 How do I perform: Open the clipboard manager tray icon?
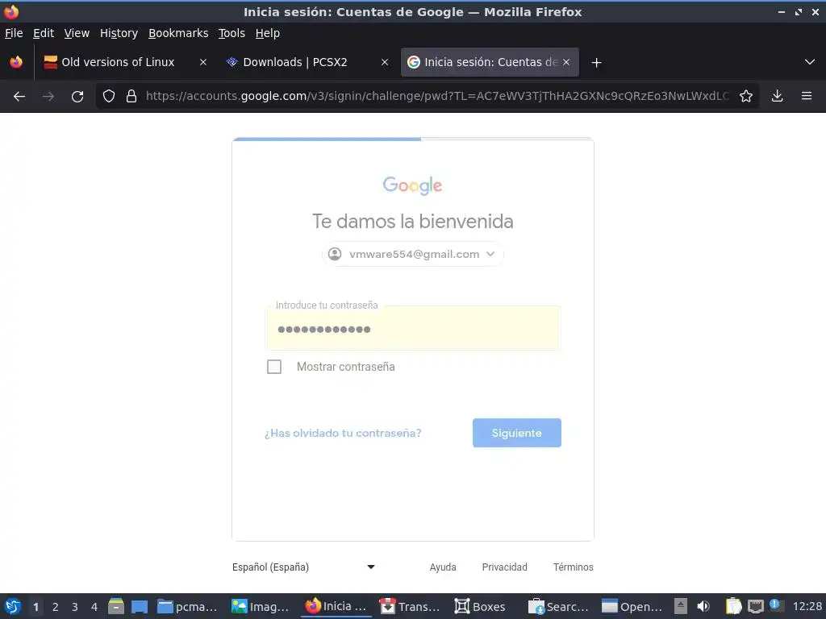tap(734, 606)
